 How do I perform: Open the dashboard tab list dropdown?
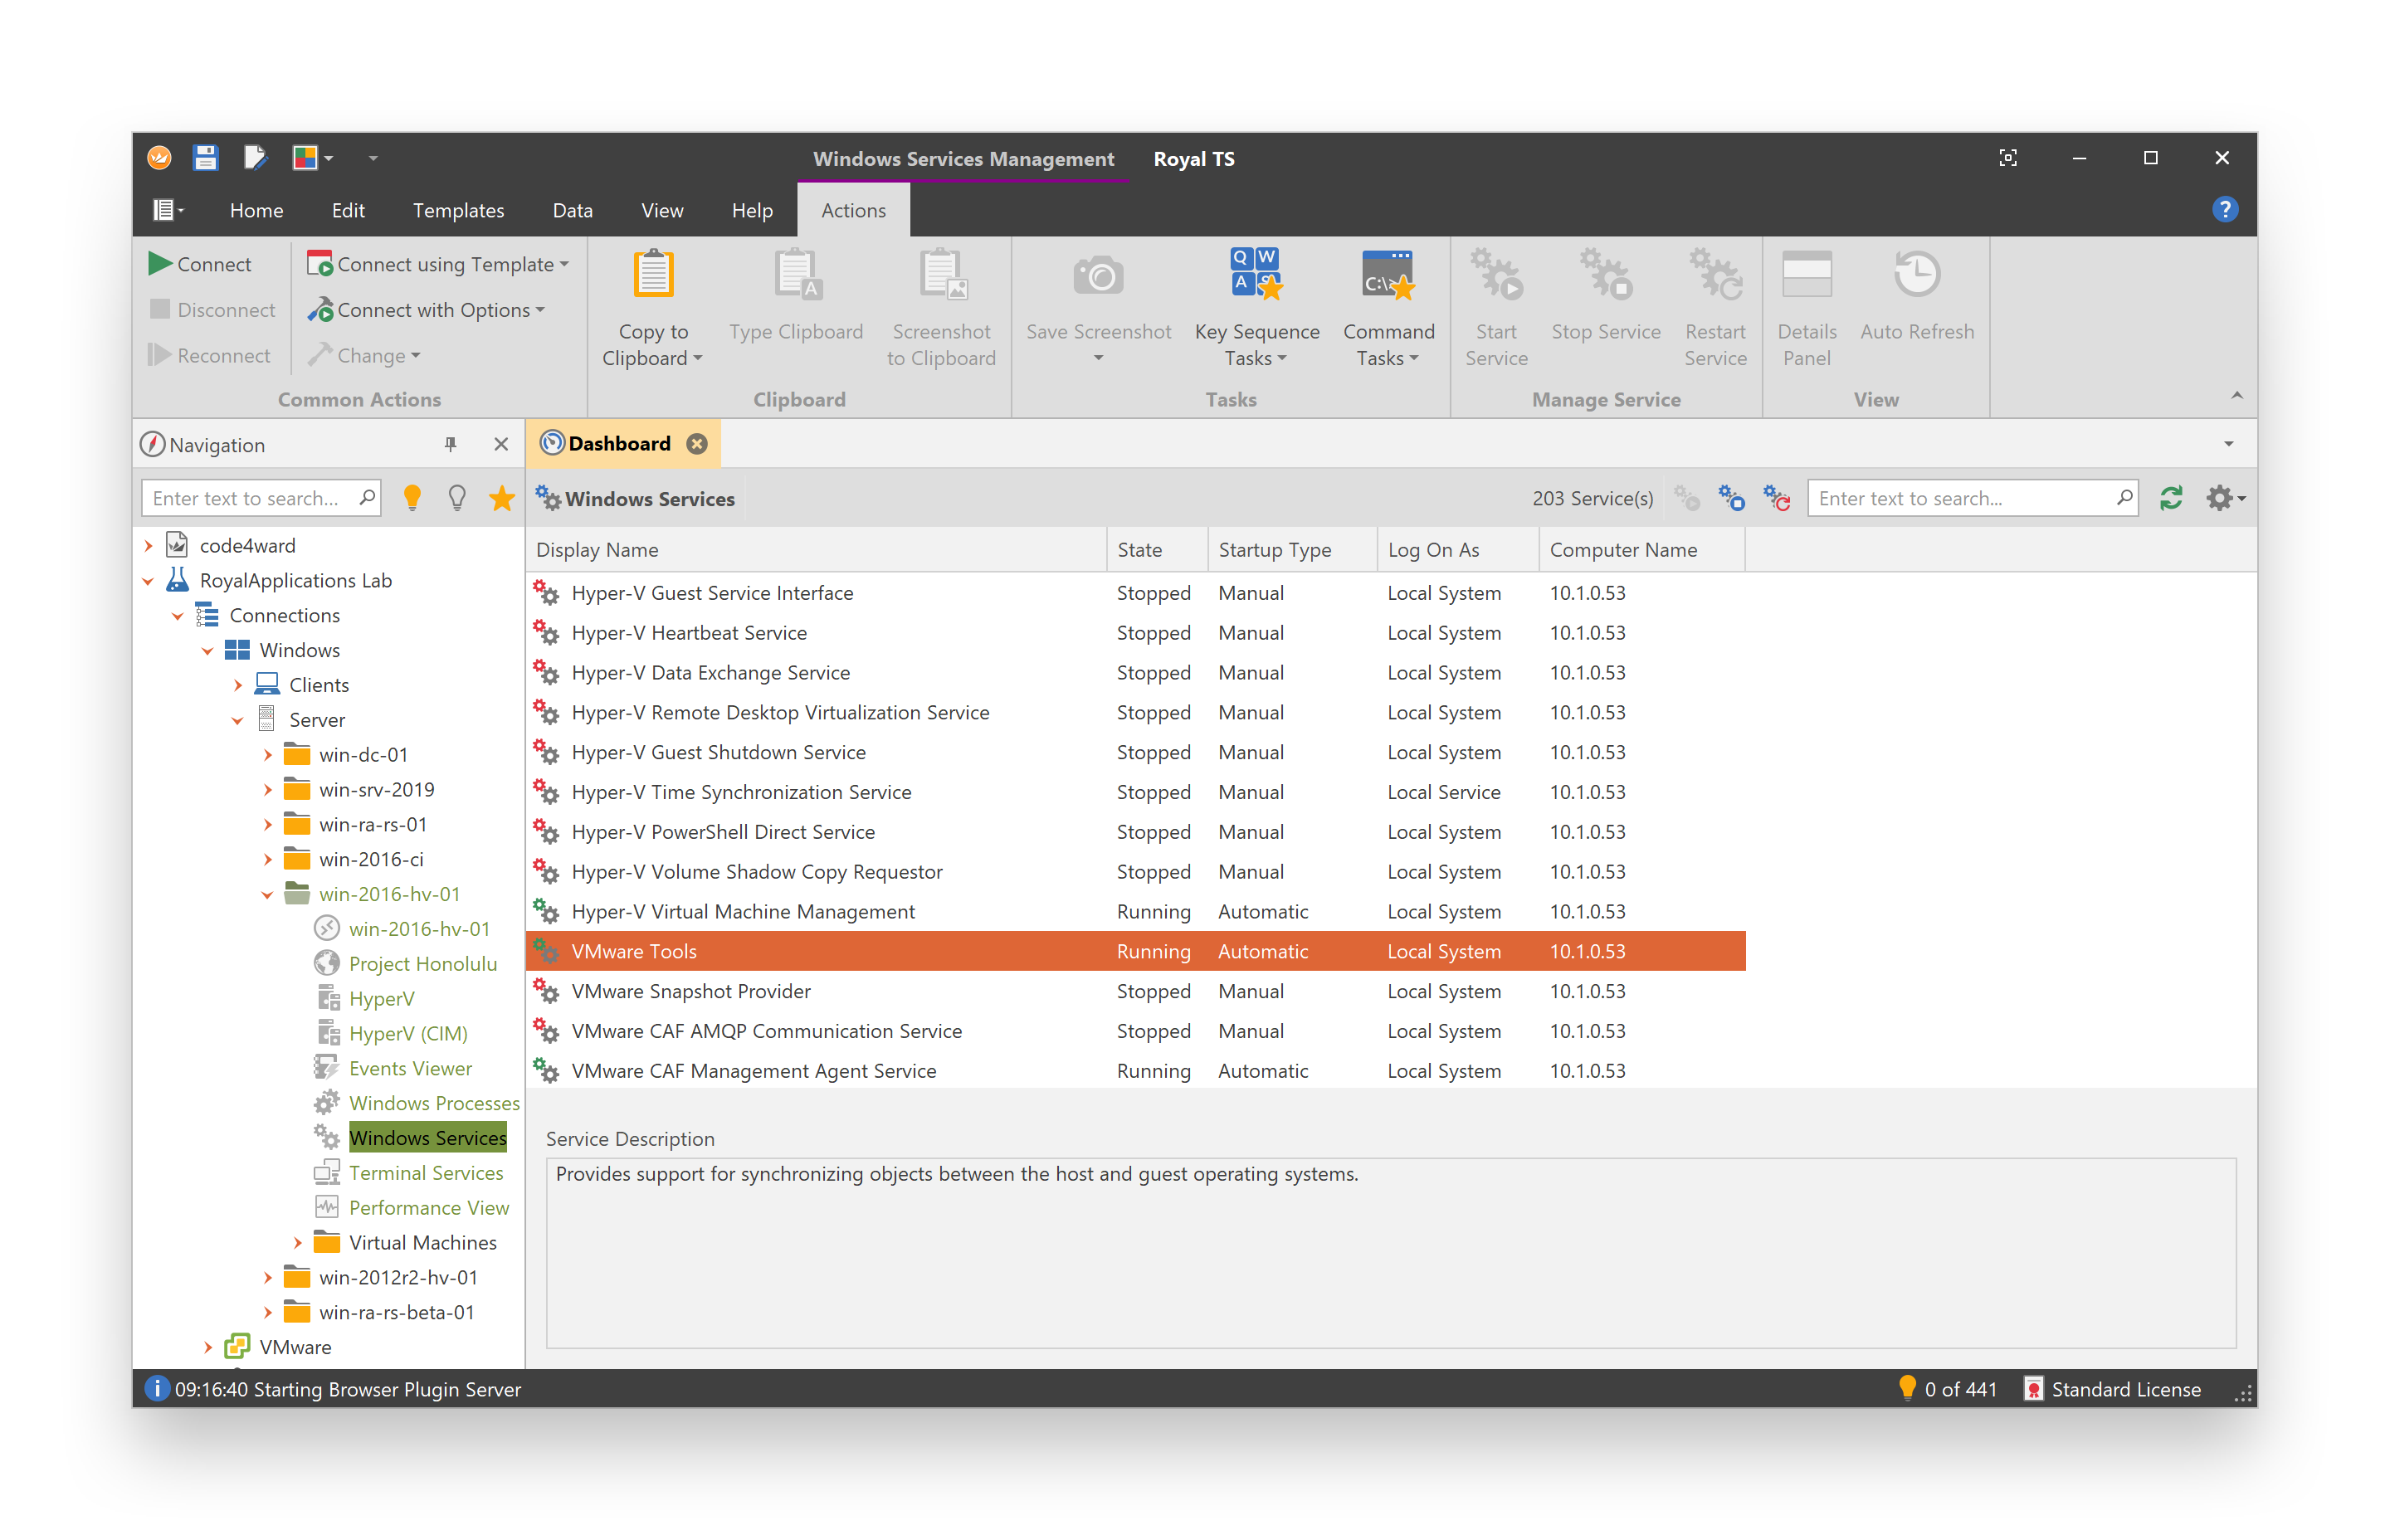click(x=2229, y=444)
